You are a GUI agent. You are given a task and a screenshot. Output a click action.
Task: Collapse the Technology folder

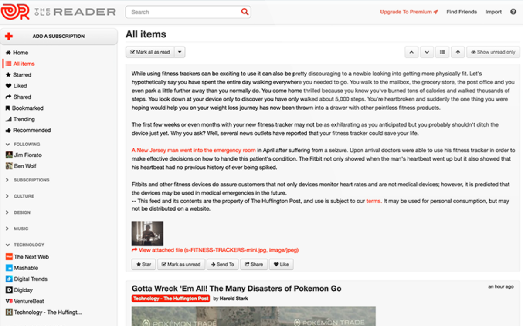pyautogui.click(x=7, y=245)
